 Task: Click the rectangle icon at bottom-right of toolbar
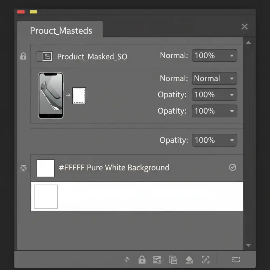click(235, 260)
